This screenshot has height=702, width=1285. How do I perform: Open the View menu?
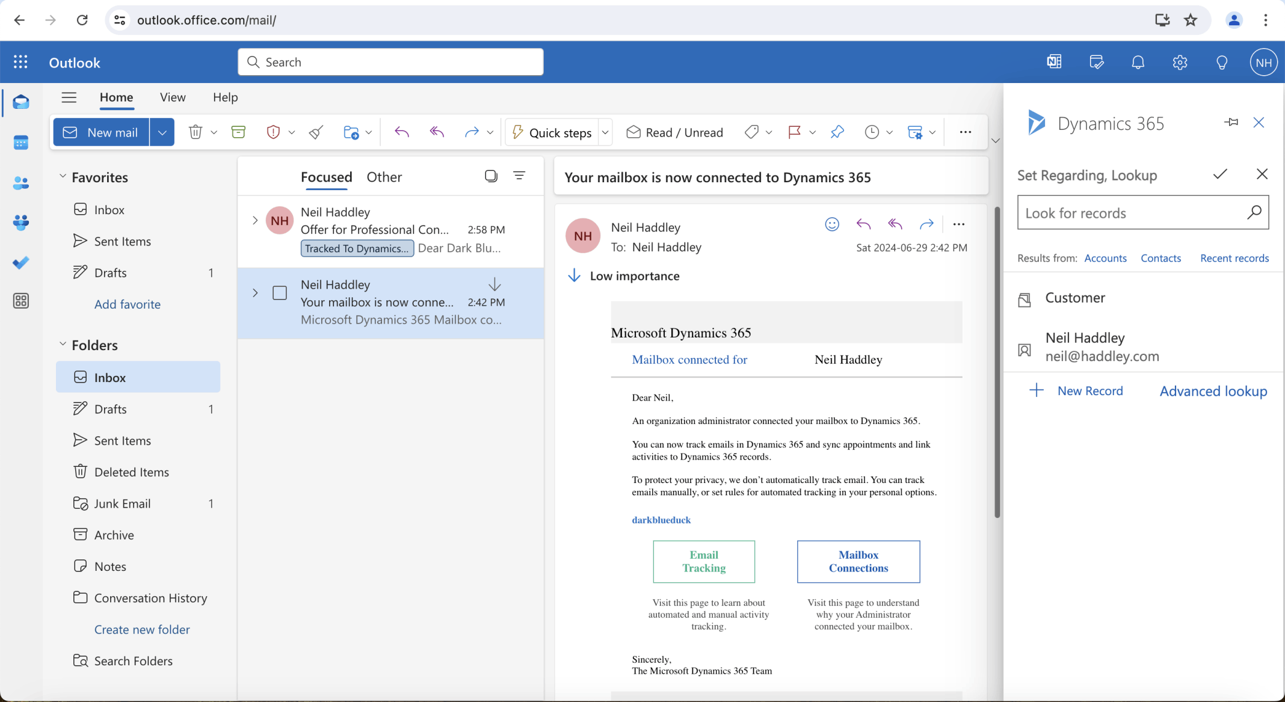point(173,97)
